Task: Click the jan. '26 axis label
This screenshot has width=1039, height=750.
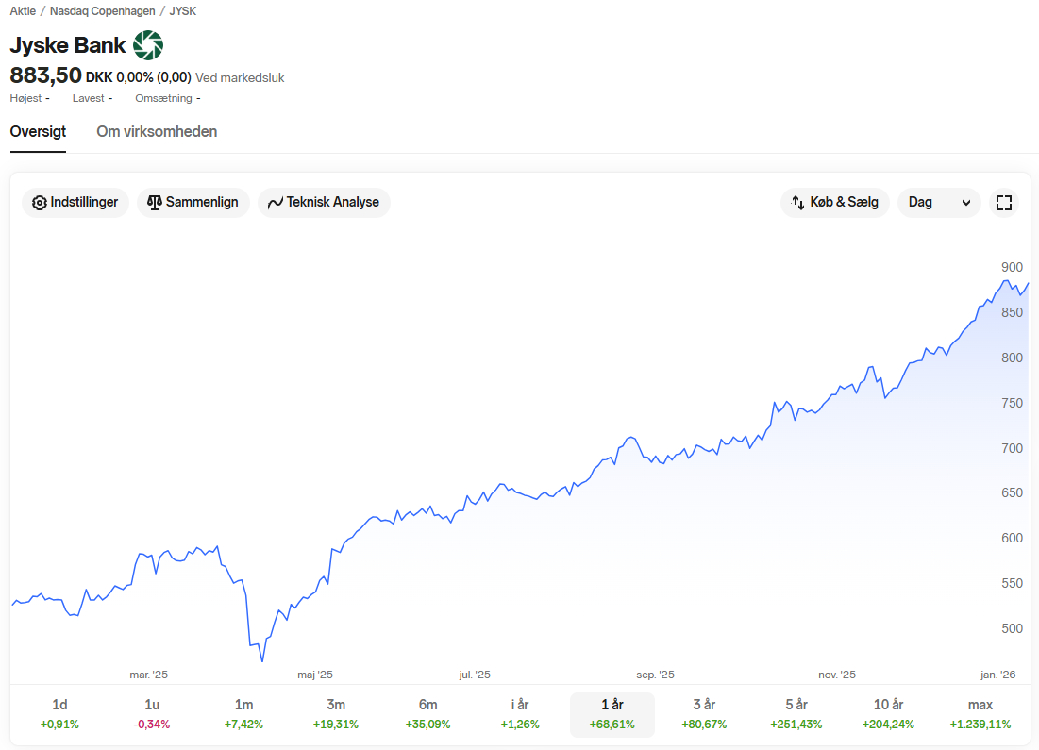Action: click(997, 675)
